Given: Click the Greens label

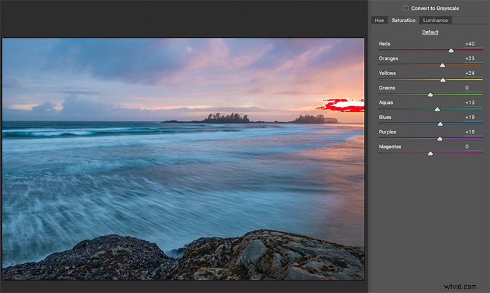Looking at the screenshot, I should click(x=387, y=88).
